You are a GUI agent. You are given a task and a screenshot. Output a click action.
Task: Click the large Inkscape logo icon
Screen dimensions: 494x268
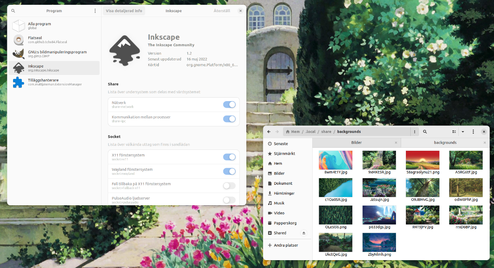tap(125, 51)
